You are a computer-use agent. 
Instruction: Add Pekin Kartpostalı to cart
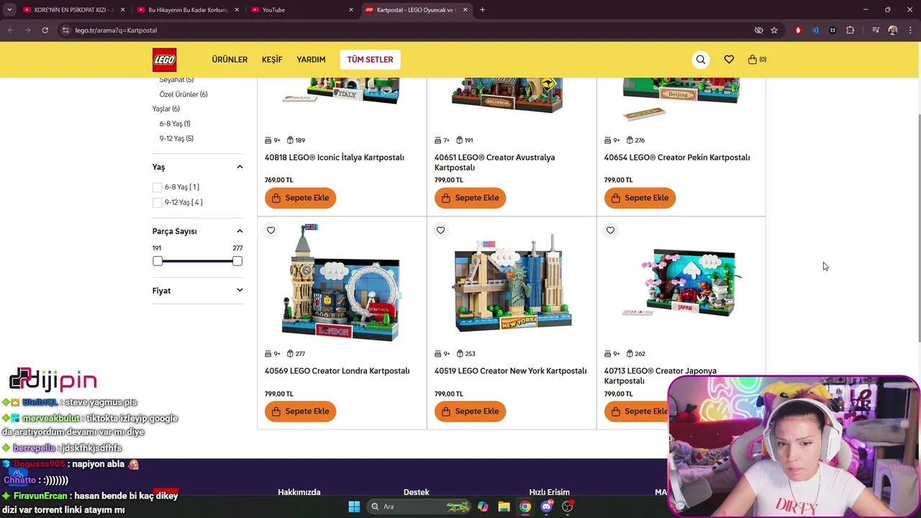(640, 198)
